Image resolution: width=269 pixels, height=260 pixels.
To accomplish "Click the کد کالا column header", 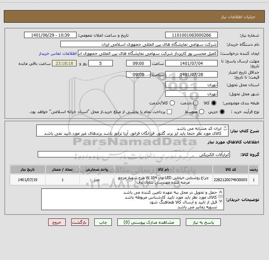I will 231,170.
